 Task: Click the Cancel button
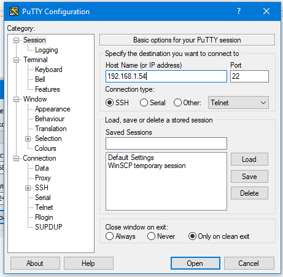point(249,263)
